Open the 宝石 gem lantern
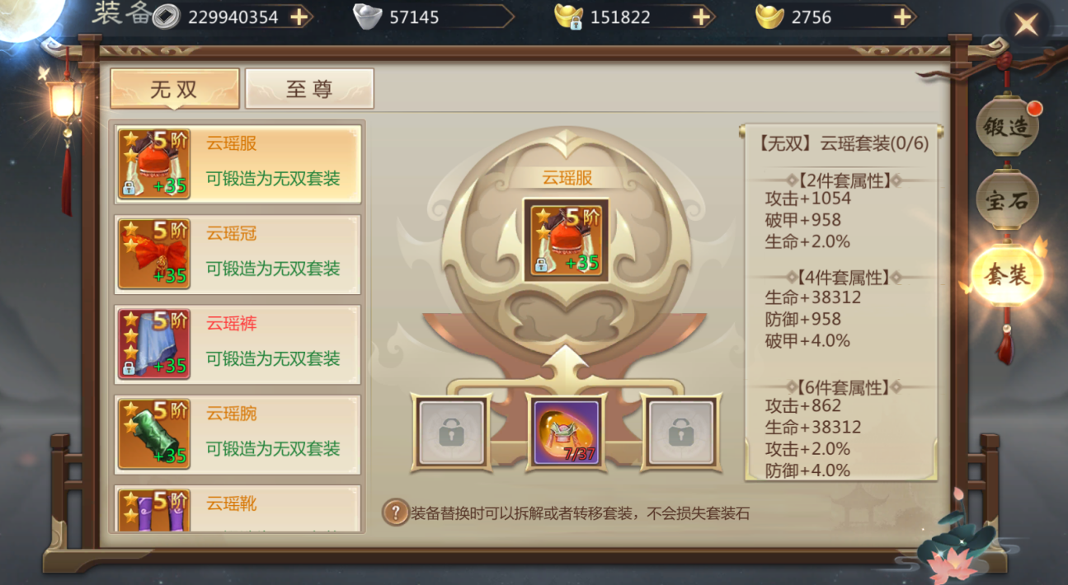 1007,201
